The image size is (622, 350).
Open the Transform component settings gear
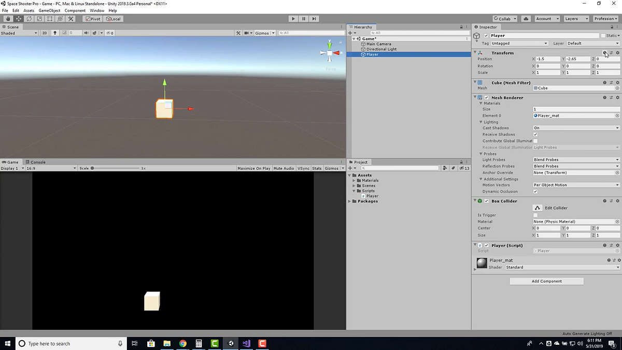tap(617, 52)
